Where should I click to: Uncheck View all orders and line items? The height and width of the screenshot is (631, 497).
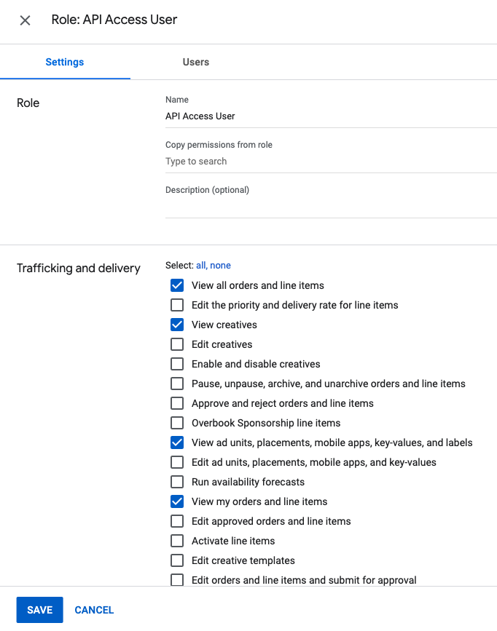coord(177,285)
